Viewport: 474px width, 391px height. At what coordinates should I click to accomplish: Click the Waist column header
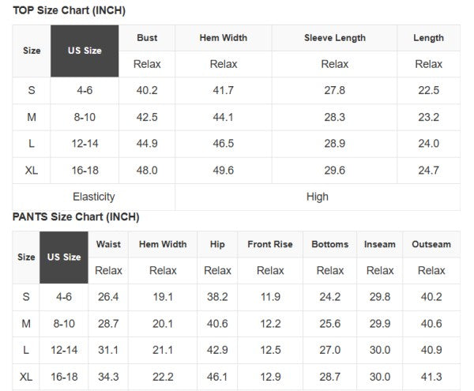click(x=108, y=244)
